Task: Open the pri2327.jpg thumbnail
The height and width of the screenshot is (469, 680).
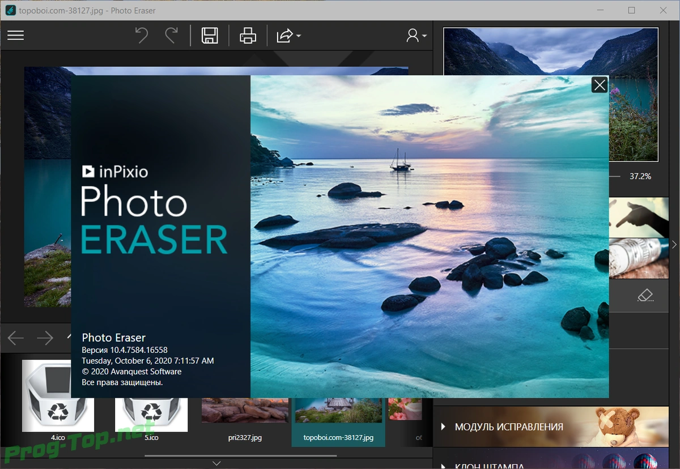Action: coord(245,419)
